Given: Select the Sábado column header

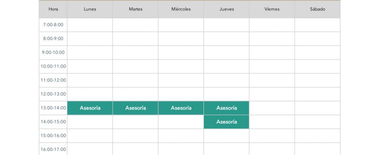Looking at the screenshot, I should pos(318,9).
